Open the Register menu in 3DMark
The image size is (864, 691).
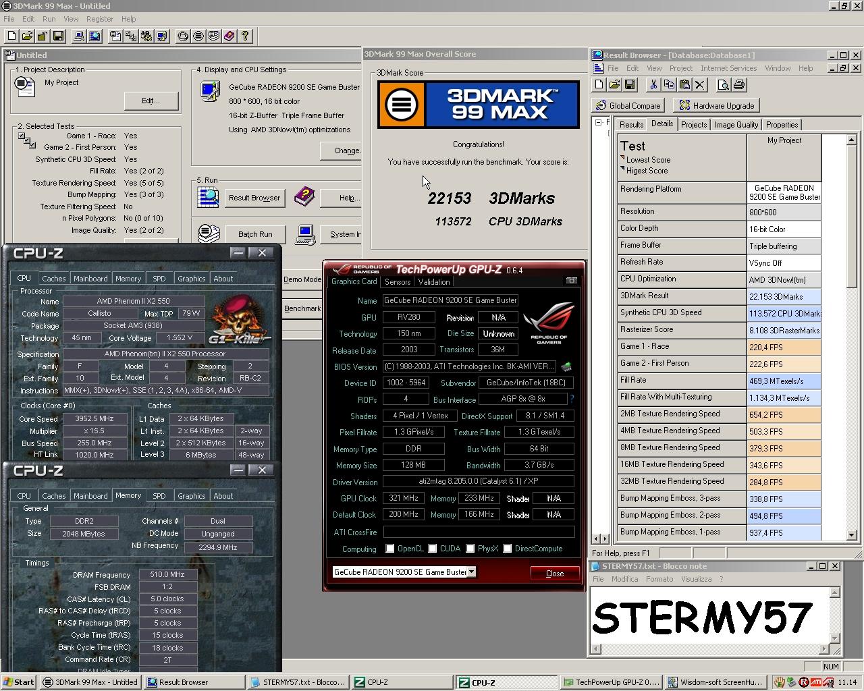tap(100, 19)
